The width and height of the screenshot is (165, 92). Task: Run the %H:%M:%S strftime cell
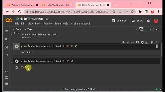pos(16,46)
